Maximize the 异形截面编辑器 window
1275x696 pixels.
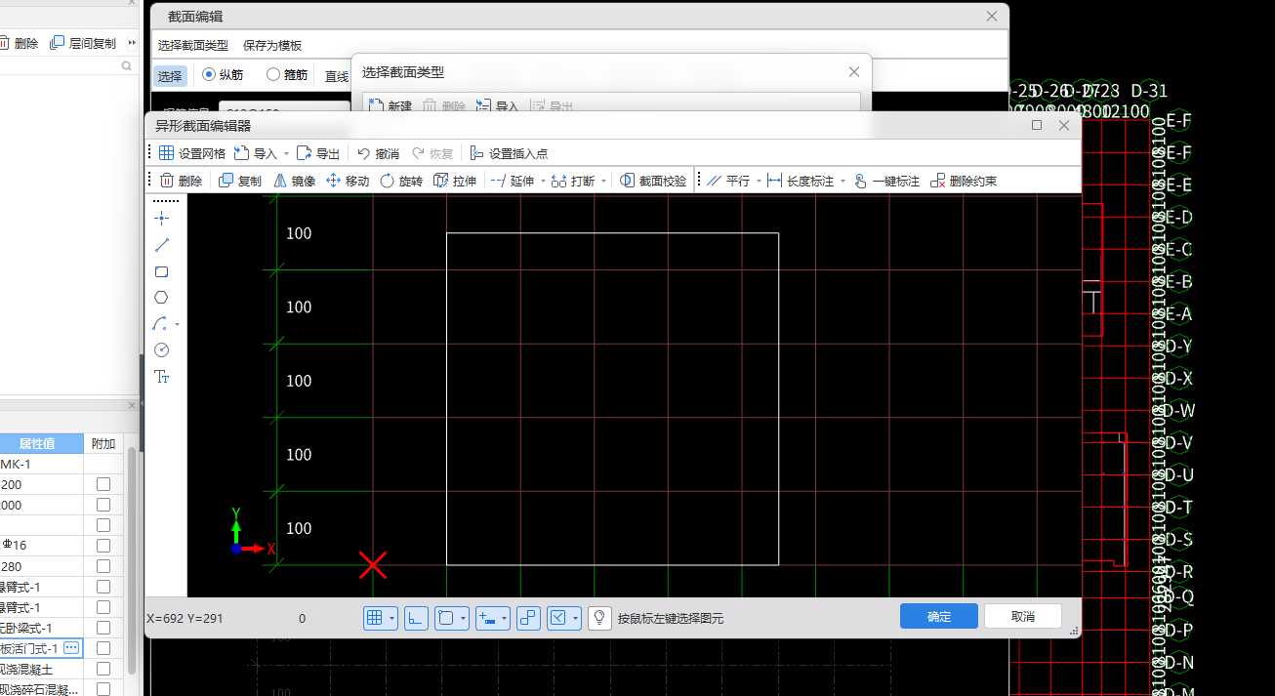point(1037,125)
